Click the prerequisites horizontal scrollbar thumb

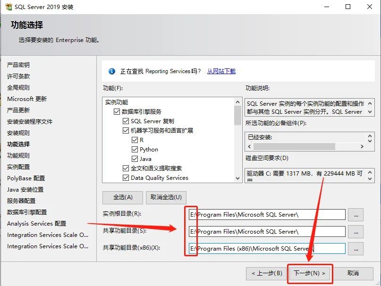click(294, 146)
